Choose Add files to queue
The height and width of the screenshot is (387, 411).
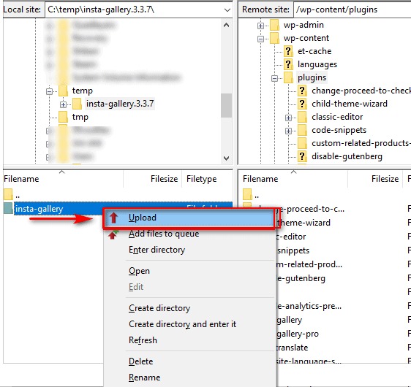189,234
